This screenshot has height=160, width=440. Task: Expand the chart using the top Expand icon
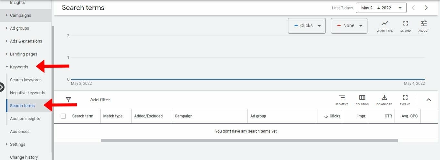405,26
